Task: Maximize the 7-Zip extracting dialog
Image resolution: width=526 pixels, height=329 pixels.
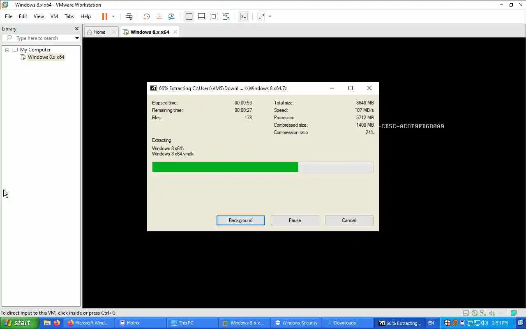Action: 351,88
